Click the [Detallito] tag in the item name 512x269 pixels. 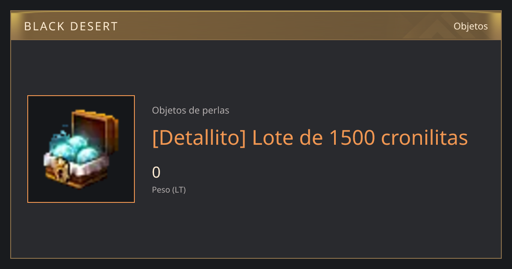[x=199, y=137]
